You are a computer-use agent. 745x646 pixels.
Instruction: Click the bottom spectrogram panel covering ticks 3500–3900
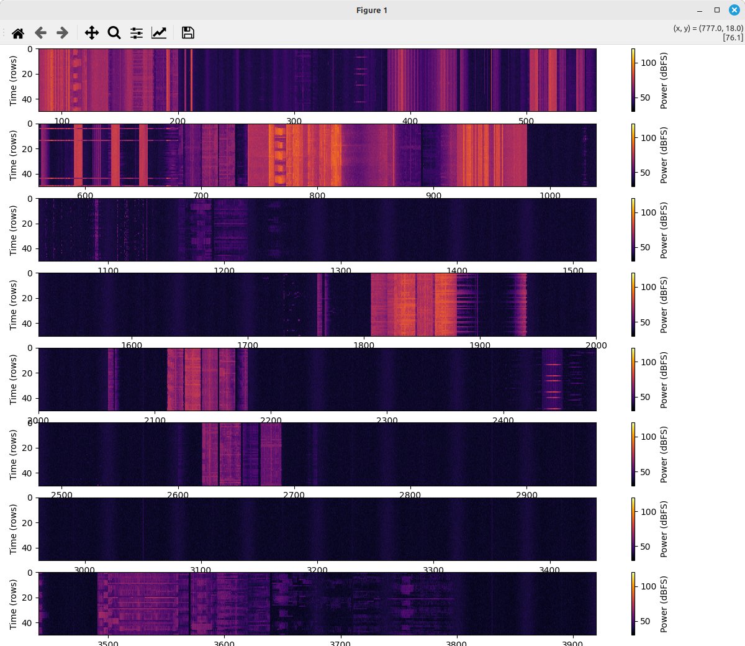pos(317,604)
